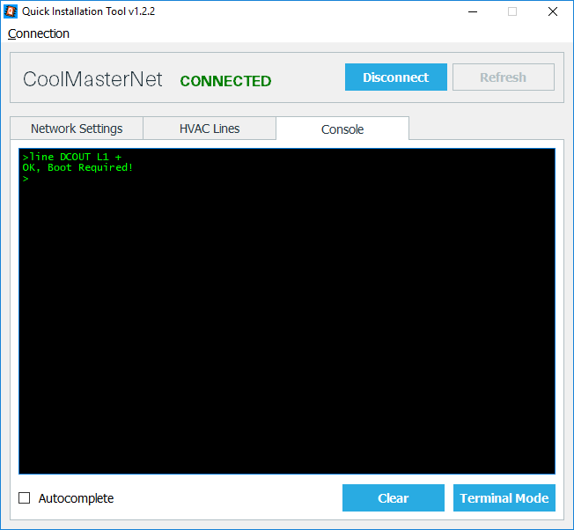Switch to the Network Settings tab
This screenshot has height=530, width=574.
click(x=77, y=129)
